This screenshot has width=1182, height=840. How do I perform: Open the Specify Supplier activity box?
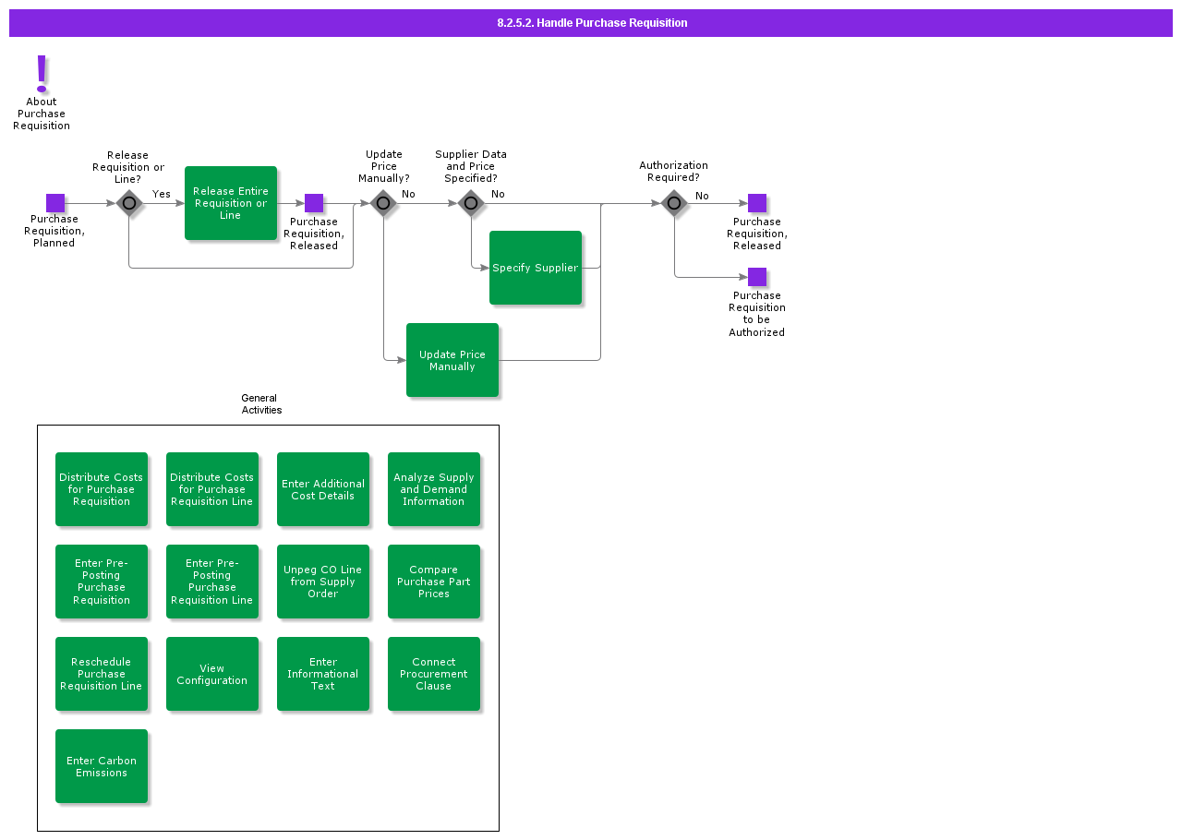pos(536,268)
